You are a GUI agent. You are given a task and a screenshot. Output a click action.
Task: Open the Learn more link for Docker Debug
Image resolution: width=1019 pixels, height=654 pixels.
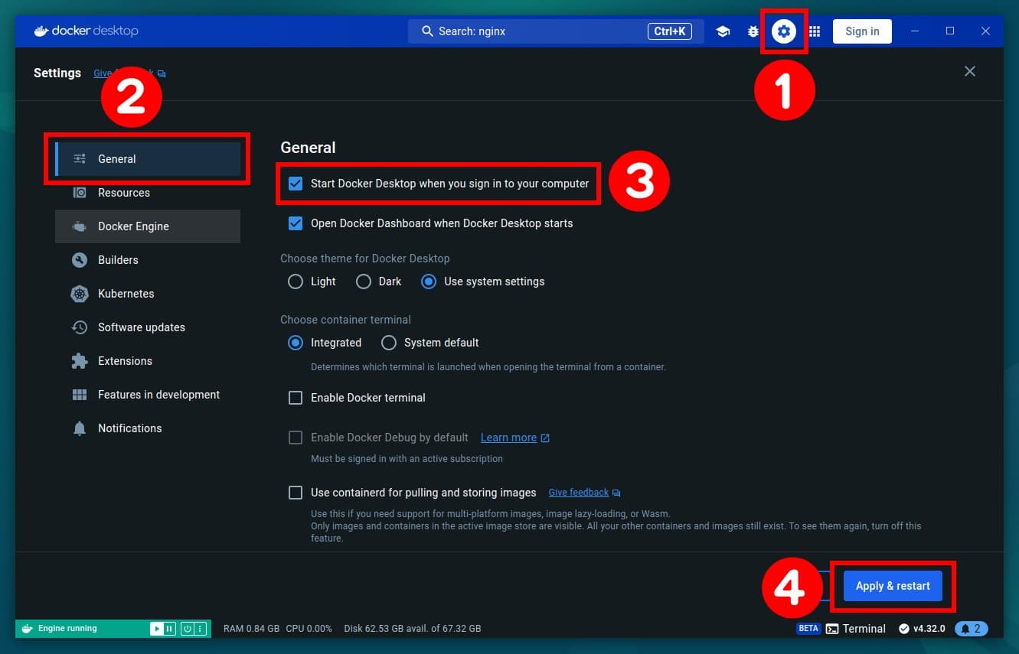(508, 438)
